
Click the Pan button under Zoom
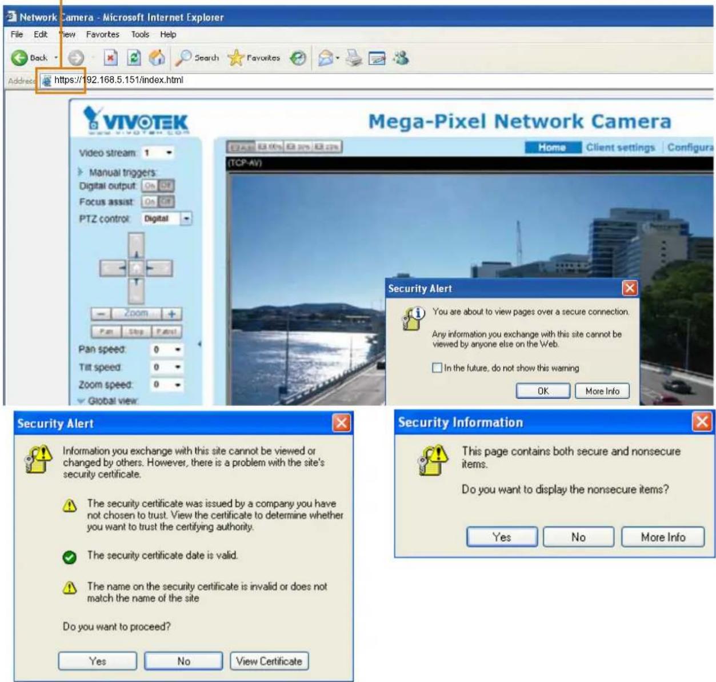[x=106, y=332]
